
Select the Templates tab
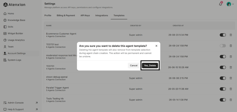click(x=119, y=15)
